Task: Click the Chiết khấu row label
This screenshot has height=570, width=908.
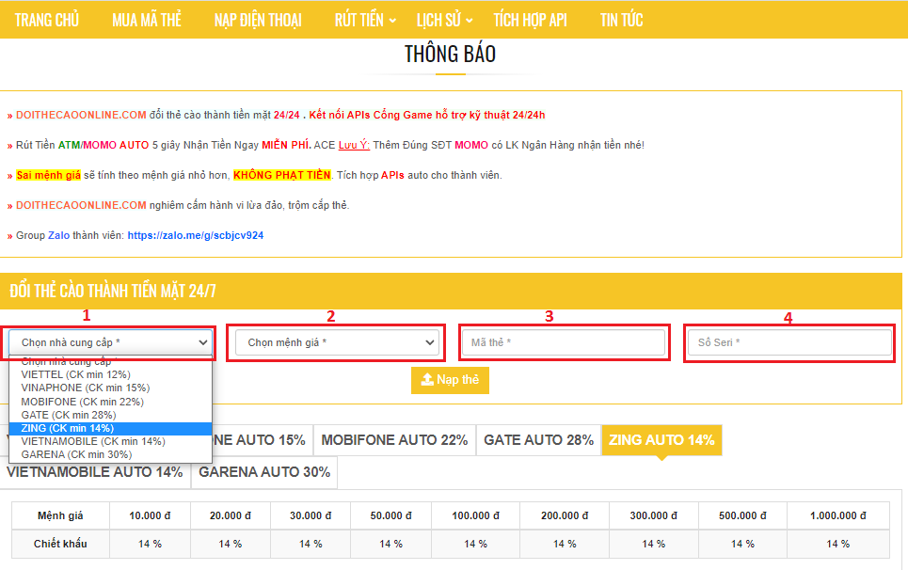Action: click(x=60, y=544)
